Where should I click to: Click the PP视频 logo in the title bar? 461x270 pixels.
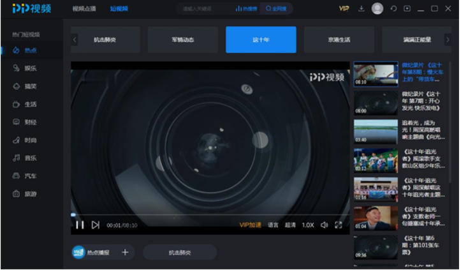point(32,8)
